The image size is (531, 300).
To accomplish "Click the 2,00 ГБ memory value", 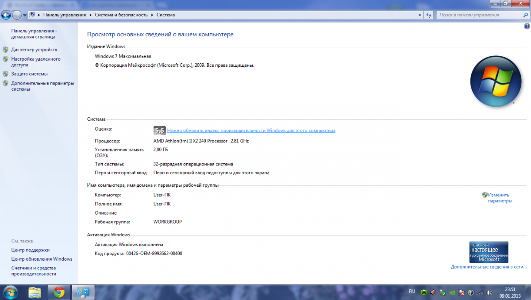I will point(161,150).
